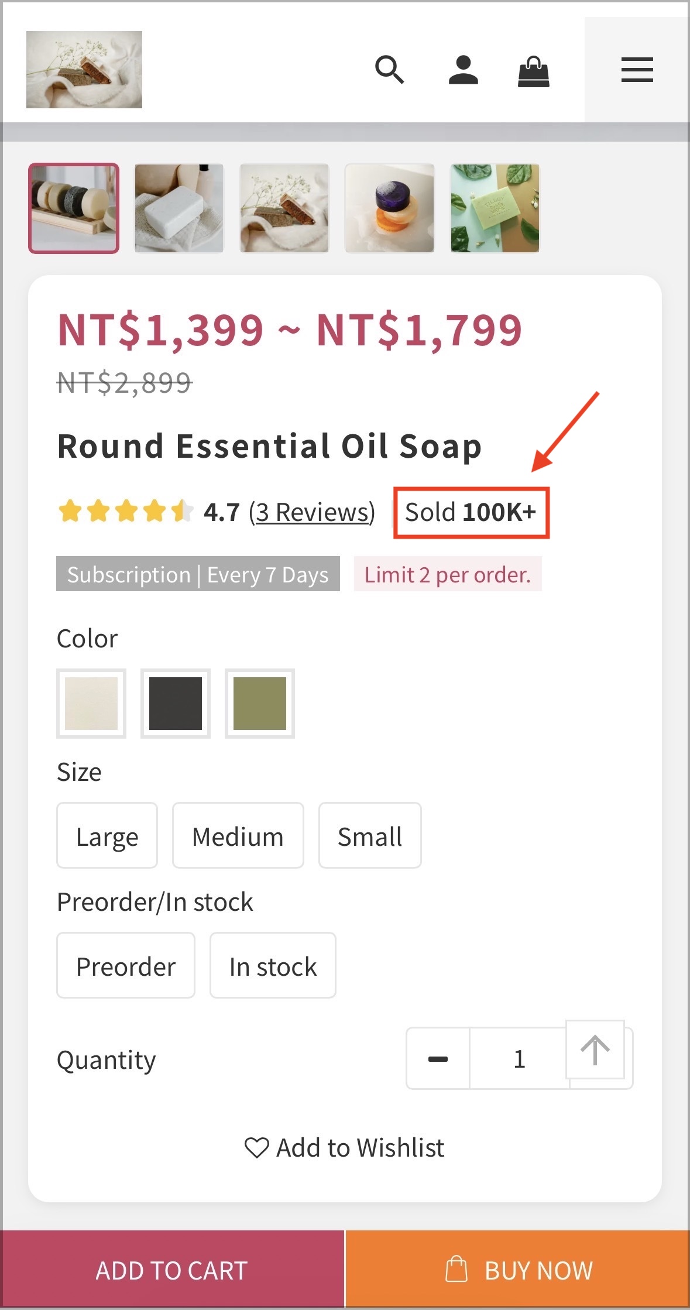690x1310 pixels.
Task: Click the ADD TO CART button
Action: click(172, 1270)
